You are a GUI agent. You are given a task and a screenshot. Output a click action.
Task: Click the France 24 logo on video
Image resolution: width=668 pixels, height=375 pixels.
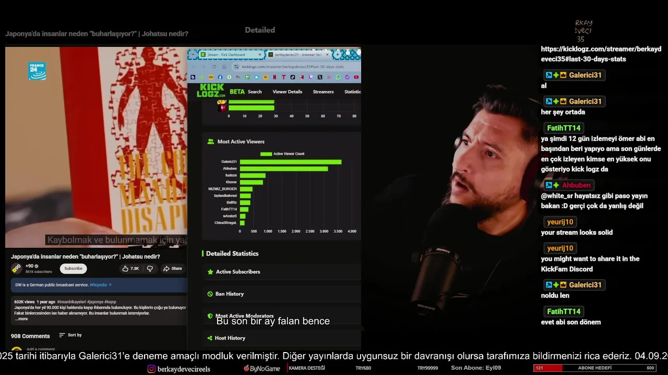37,71
